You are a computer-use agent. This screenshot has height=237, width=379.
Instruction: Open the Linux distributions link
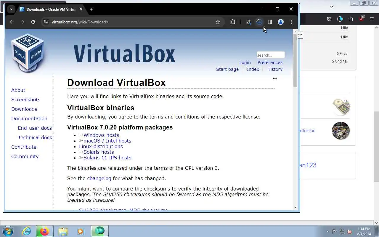[101, 146]
